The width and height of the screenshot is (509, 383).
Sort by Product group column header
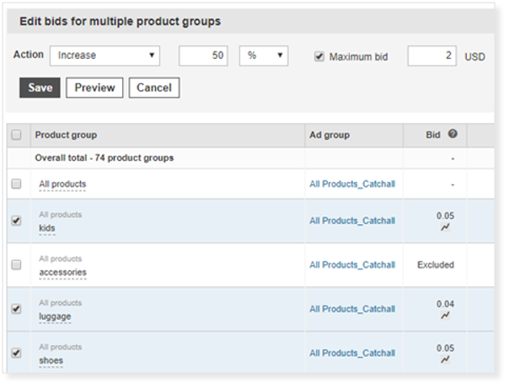(66, 135)
